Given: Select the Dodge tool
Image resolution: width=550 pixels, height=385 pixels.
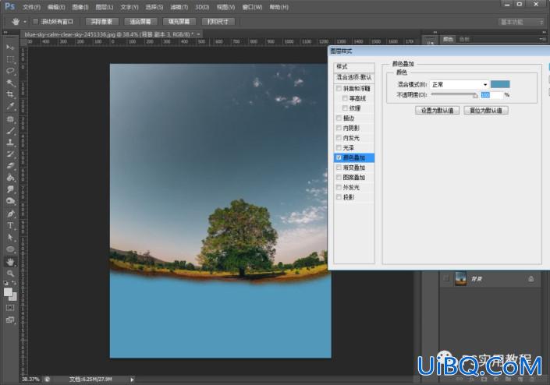Looking at the screenshot, I should [10, 201].
